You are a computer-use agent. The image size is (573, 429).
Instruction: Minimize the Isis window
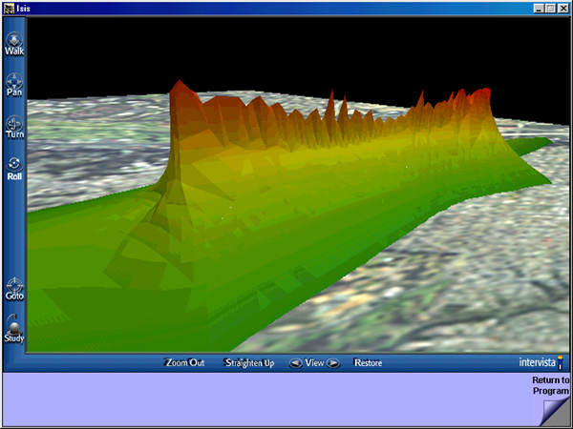(539, 9)
